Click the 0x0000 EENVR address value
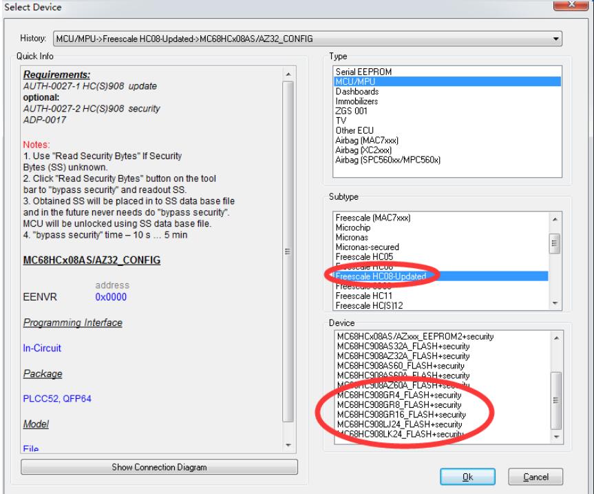Image resolution: width=594 pixels, height=494 pixels. pos(111,297)
